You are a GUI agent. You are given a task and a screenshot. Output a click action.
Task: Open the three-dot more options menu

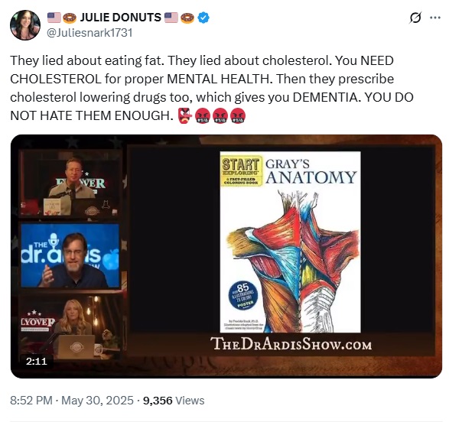[x=435, y=18]
